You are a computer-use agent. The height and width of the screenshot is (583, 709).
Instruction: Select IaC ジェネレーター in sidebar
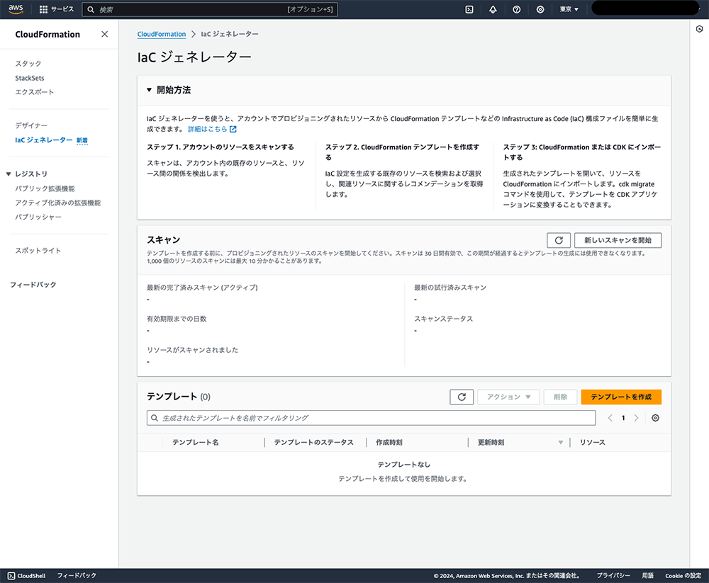click(x=44, y=140)
